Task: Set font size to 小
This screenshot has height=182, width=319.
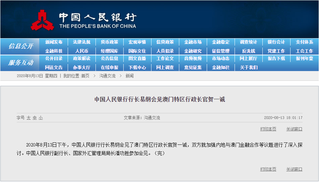Action: point(41,118)
